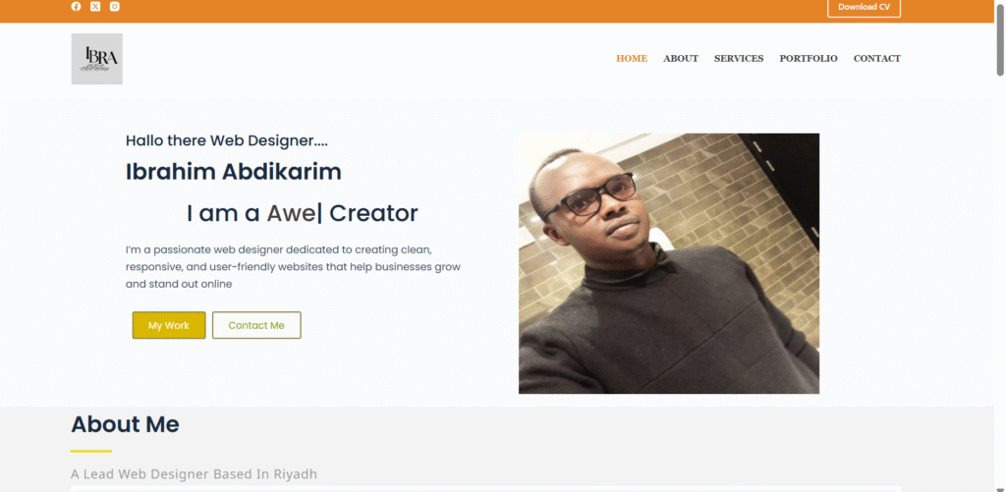Click the 'Hallo there Web Designer' greeting

point(227,140)
